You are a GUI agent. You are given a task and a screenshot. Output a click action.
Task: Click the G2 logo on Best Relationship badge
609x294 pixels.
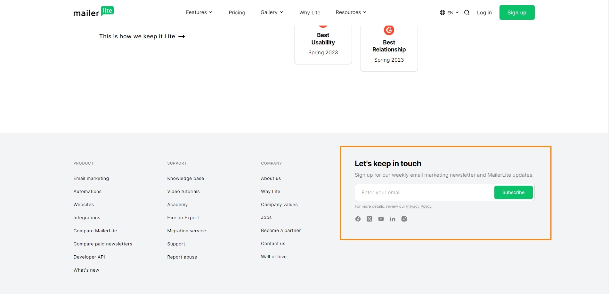coord(389,30)
